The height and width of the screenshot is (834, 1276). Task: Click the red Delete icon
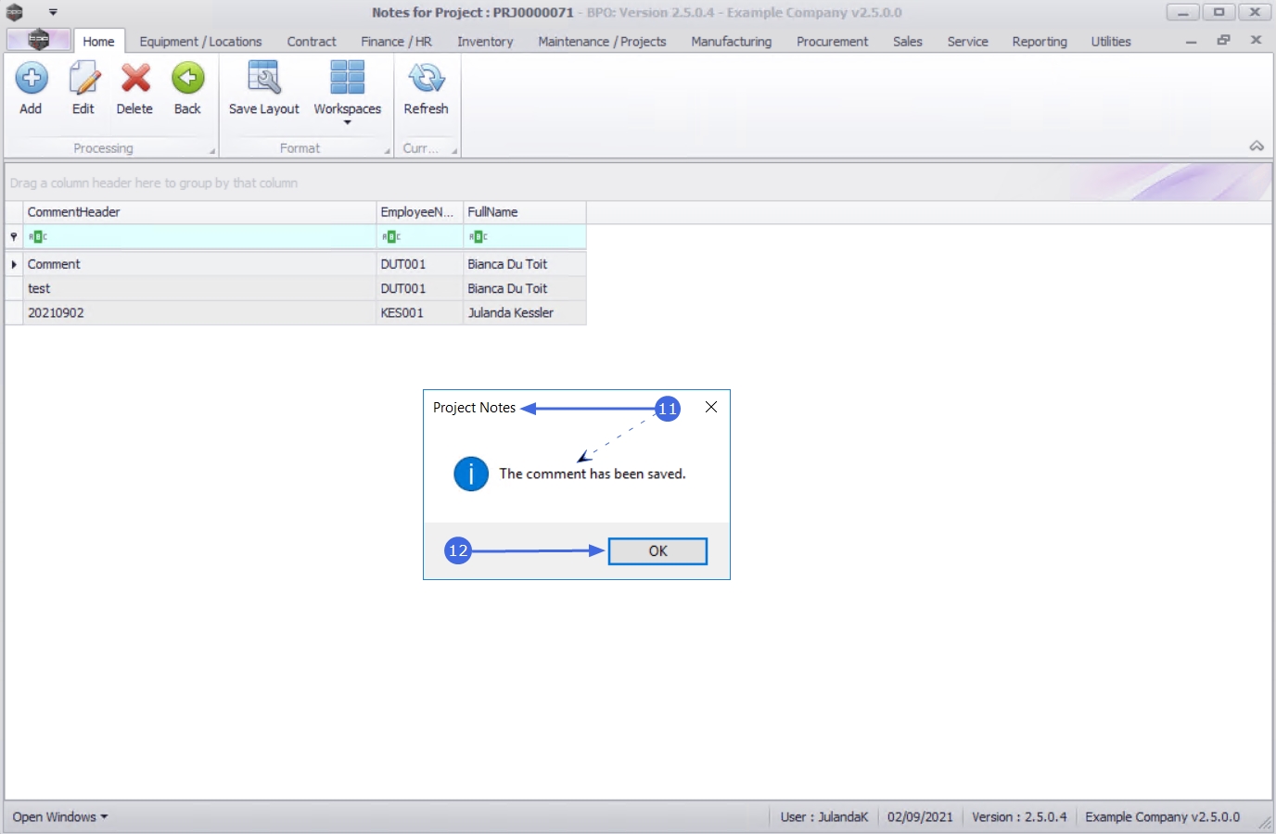tap(135, 79)
